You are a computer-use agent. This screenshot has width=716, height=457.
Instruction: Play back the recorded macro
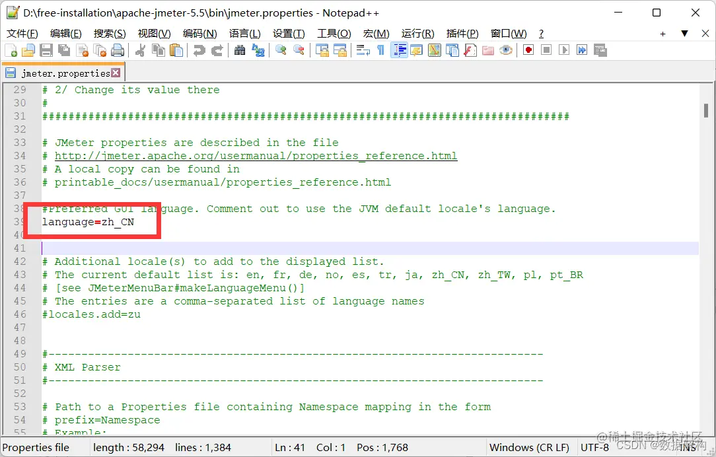pyautogui.click(x=564, y=50)
